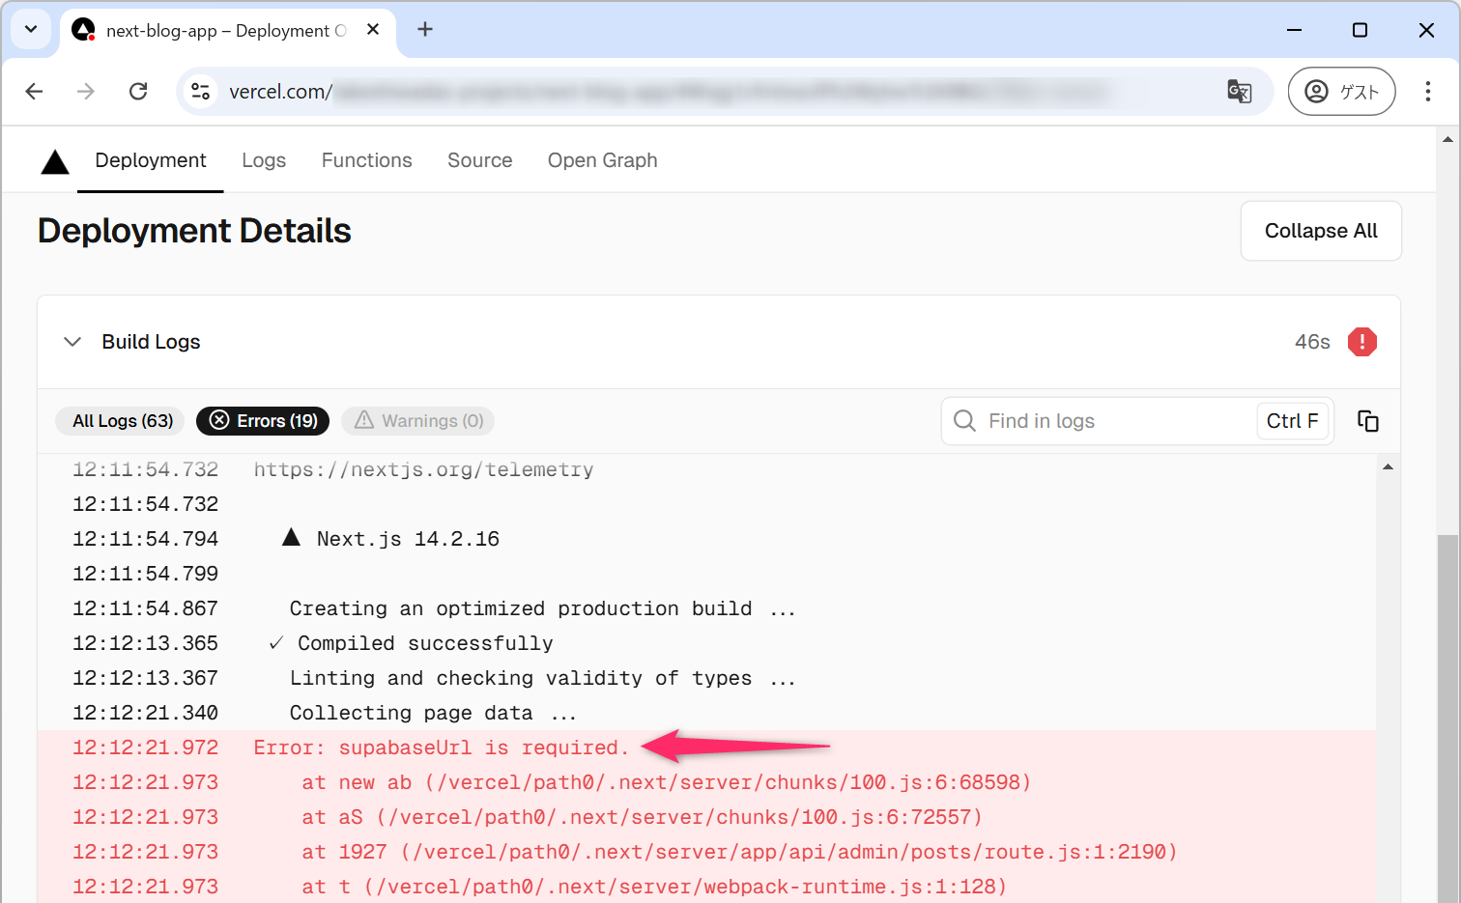The image size is (1461, 903).
Task: Open the Functions tab
Action: tap(366, 160)
